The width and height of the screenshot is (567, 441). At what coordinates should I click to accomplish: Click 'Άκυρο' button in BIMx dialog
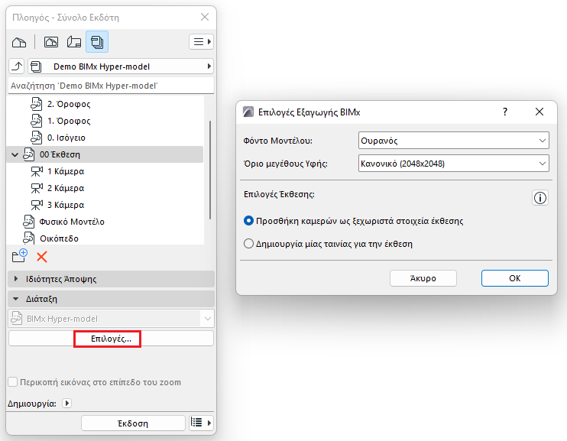423,278
